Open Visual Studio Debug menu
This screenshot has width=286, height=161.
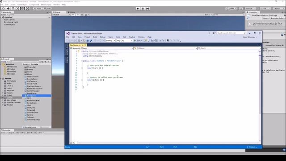102,37
